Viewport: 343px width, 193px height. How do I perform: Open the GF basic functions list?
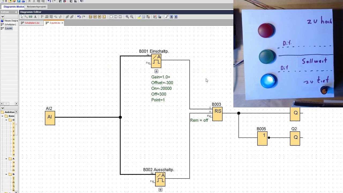click(95, 17)
